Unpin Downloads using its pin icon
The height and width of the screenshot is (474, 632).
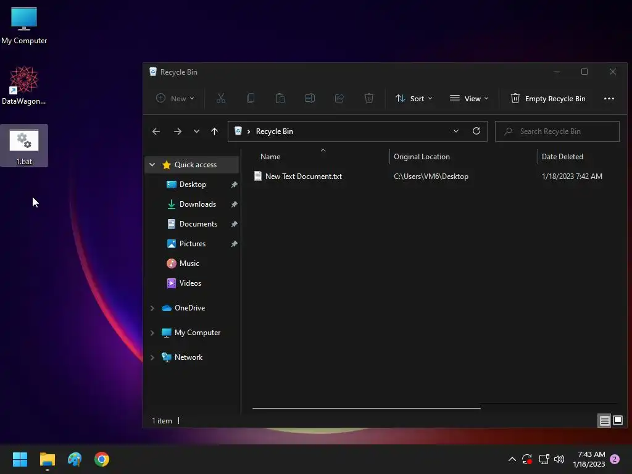(x=234, y=204)
